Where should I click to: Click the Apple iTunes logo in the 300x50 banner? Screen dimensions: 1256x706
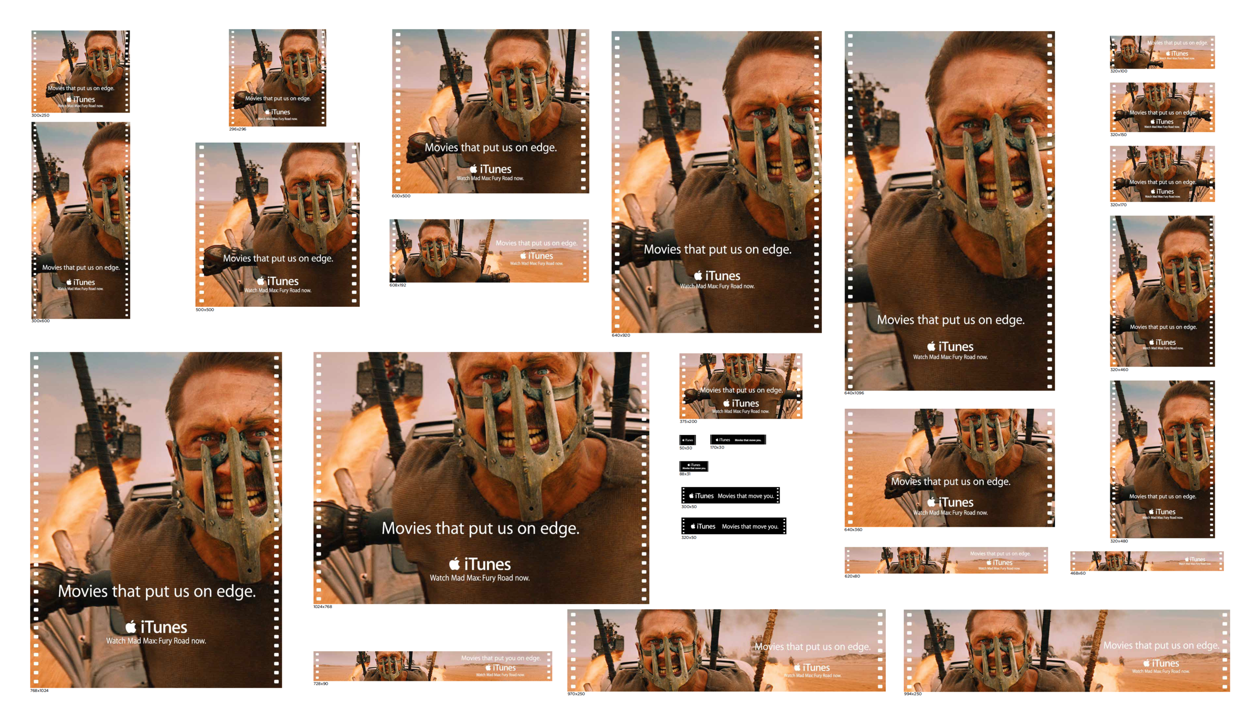[701, 496]
